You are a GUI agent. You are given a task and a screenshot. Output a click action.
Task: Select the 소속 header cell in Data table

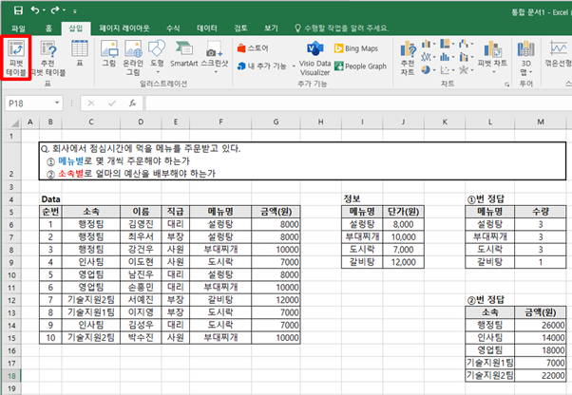tap(91, 212)
